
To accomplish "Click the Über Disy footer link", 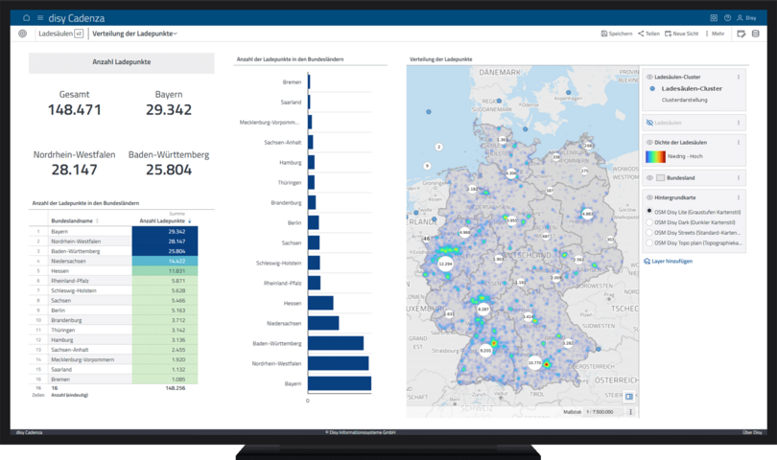I will pos(752,433).
